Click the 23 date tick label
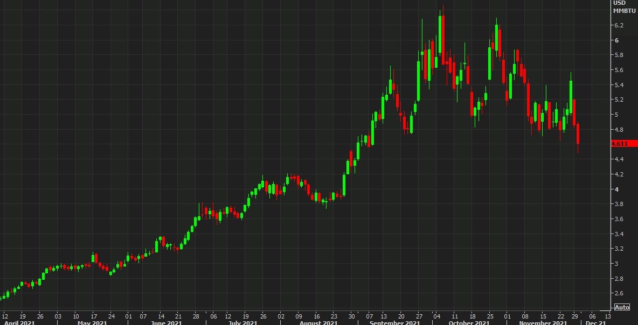 coord(334,316)
